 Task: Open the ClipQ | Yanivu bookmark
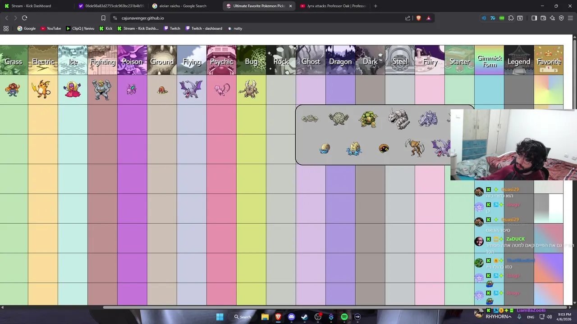[x=80, y=28]
